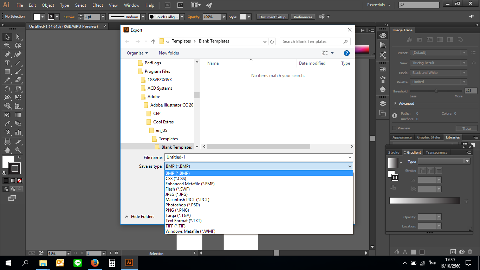Viewport: 480px width, 270px height.
Task: Set paint mode to None
Action: [x=20, y=180]
